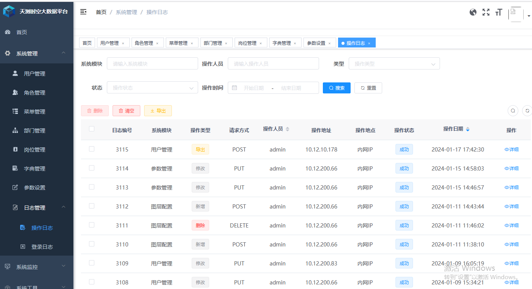Image resolution: width=532 pixels, height=289 pixels.
Task: Refresh the log table with the circular arrows icon
Action: pos(527,111)
